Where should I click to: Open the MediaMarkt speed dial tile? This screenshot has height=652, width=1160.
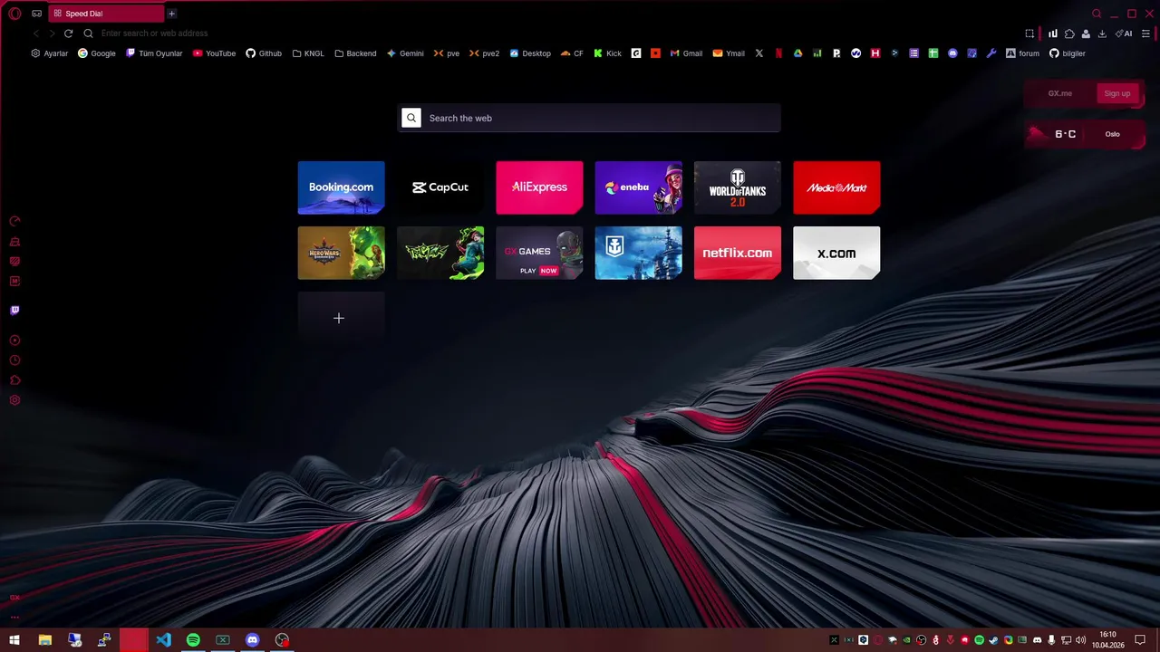coord(836,187)
